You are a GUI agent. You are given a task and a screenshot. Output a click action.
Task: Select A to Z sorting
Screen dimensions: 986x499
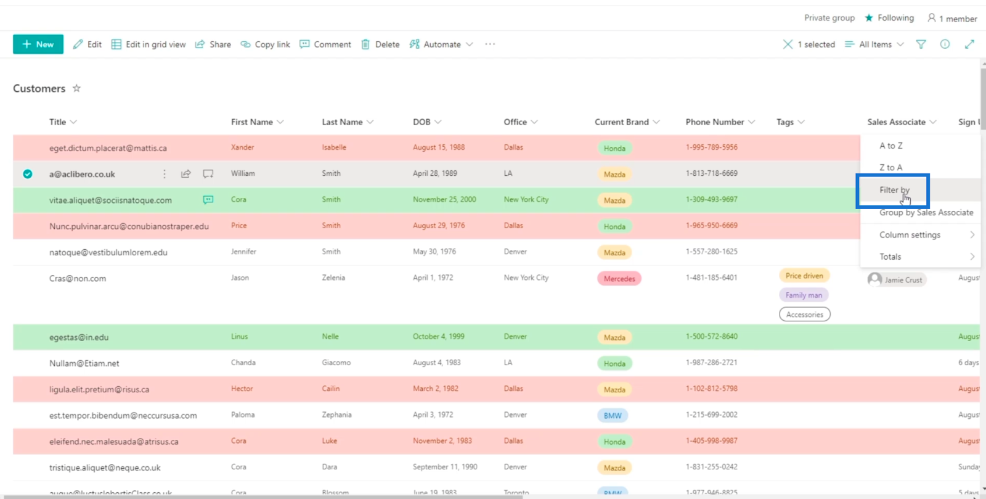(891, 146)
